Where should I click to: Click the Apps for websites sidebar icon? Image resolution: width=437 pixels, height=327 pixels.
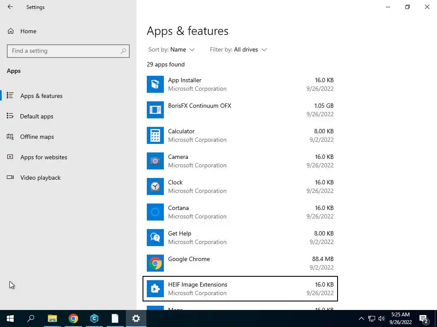(10, 157)
